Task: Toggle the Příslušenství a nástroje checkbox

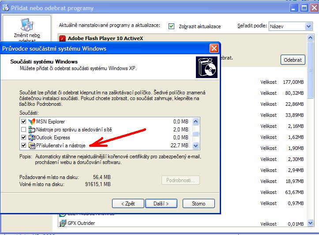Action: point(23,145)
